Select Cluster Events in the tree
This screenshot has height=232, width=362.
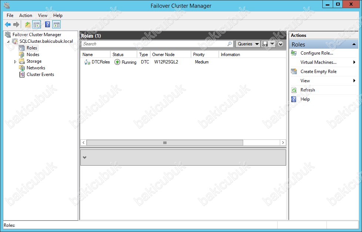40,75
